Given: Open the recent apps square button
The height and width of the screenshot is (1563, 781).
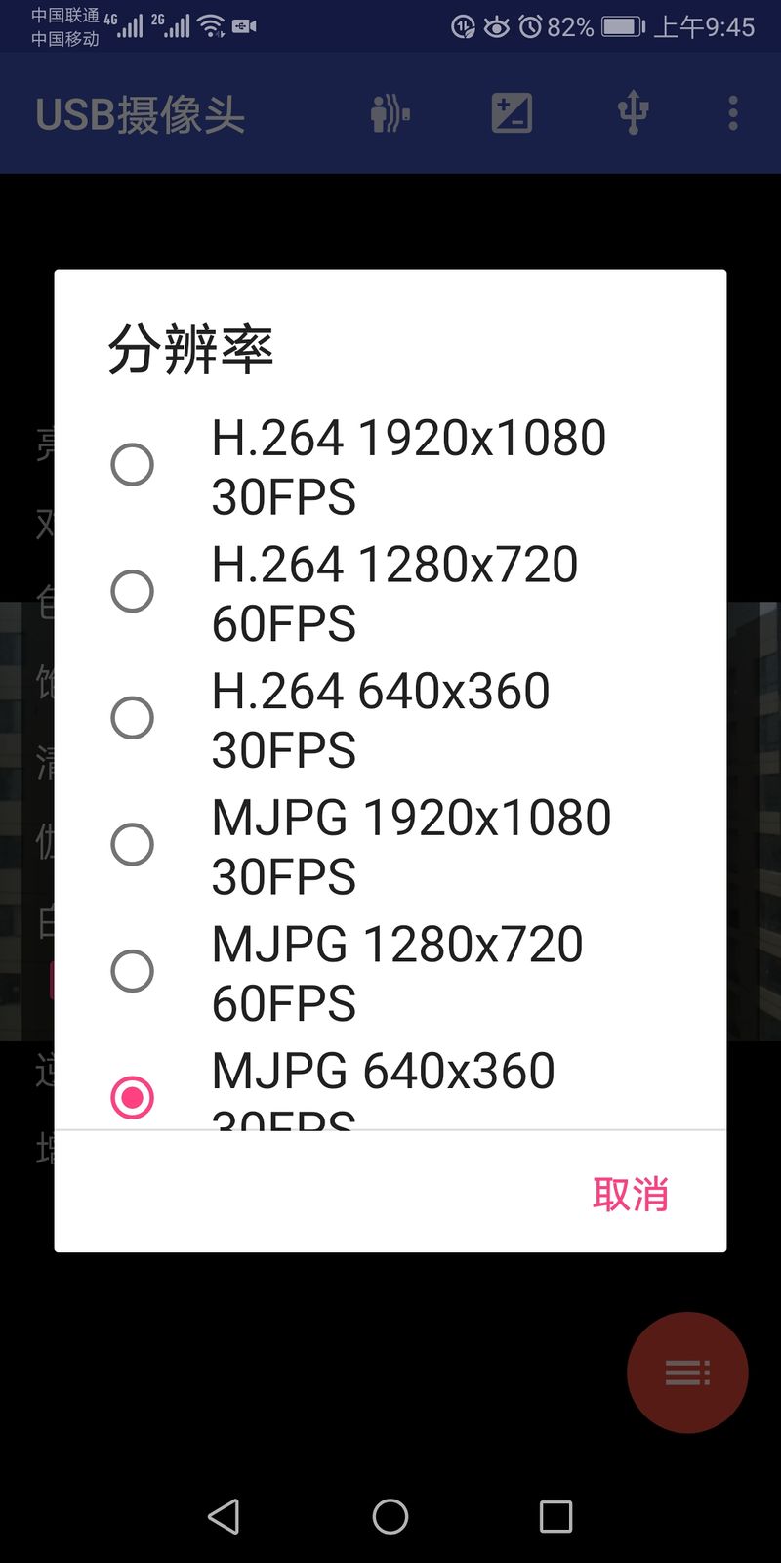Looking at the screenshot, I should tap(555, 1516).
